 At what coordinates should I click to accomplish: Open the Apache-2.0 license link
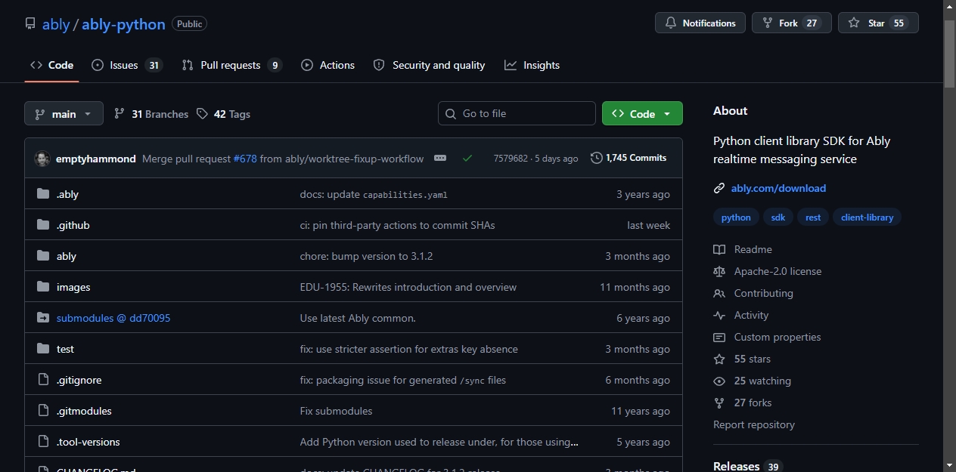point(778,271)
